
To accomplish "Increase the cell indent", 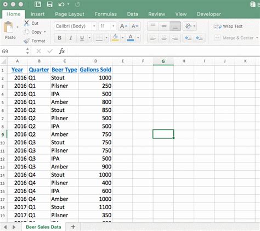I will point(199,38).
